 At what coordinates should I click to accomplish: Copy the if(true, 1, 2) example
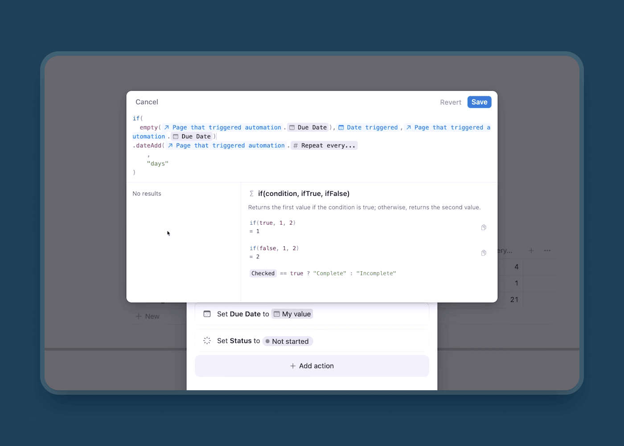click(484, 227)
